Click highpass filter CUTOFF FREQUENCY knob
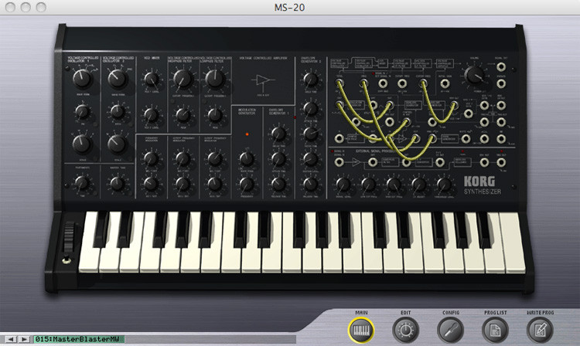 183,79
